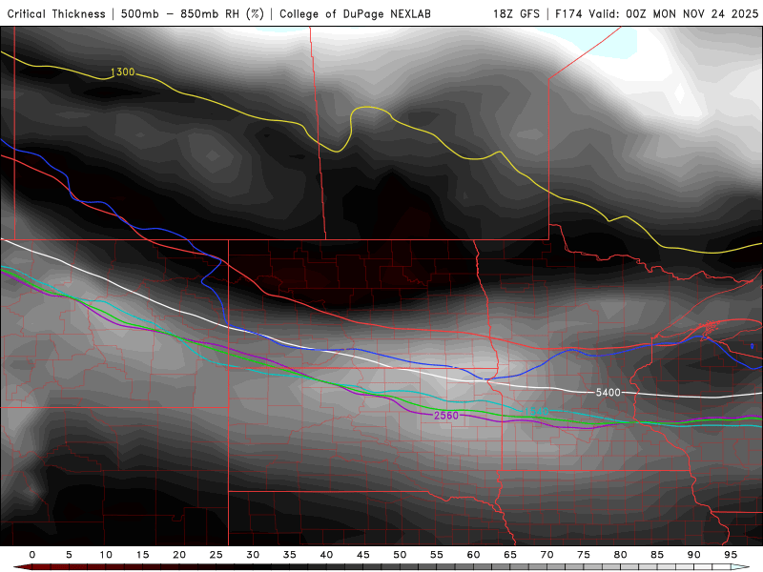The width and height of the screenshot is (763, 572).
Task: Click the white 5400 contour label
Action: pyautogui.click(x=608, y=392)
